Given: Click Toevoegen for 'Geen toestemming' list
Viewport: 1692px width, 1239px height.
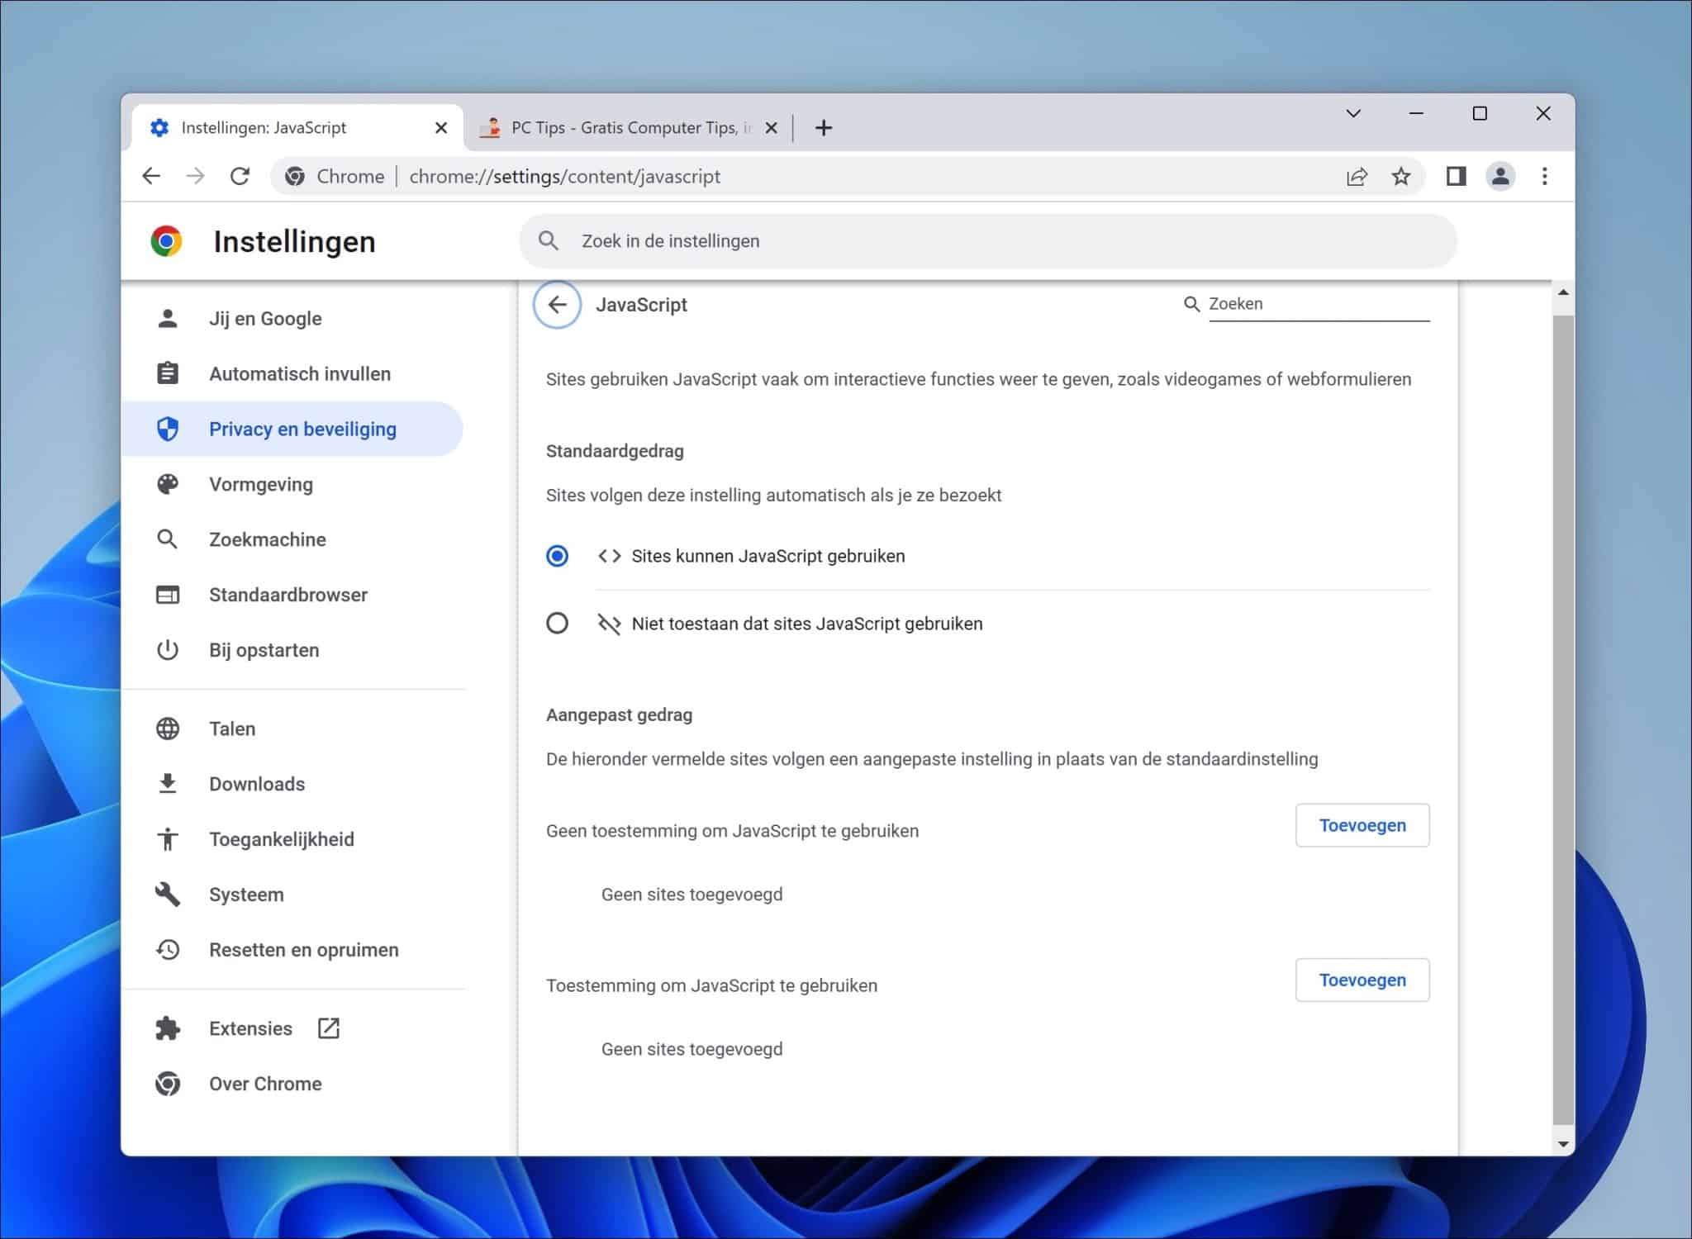Looking at the screenshot, I should pyautogui.click(x=1362, y=825).
